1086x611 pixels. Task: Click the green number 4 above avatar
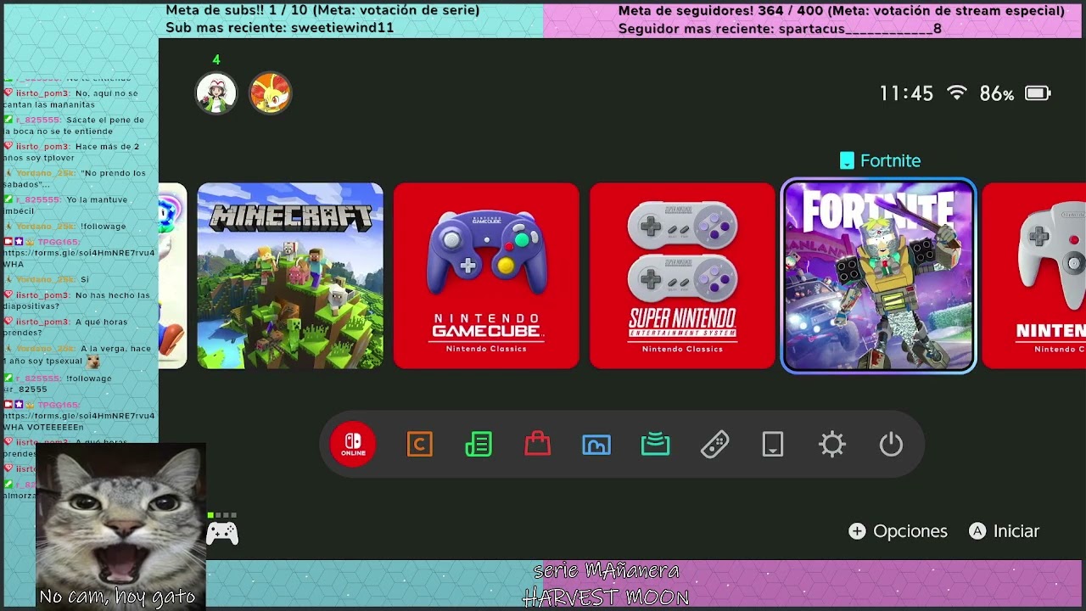point(216,59)
